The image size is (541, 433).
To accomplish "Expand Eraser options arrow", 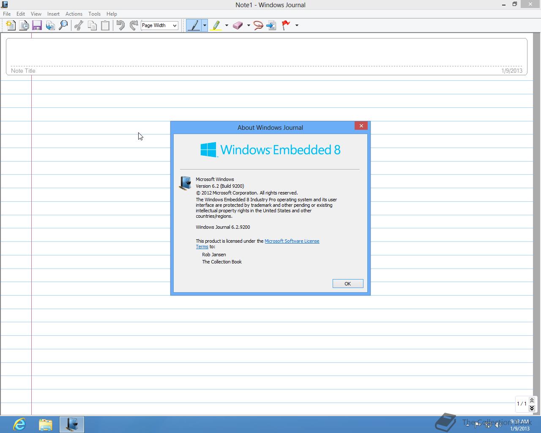I will pyautogui.click(x=249, y=25).
